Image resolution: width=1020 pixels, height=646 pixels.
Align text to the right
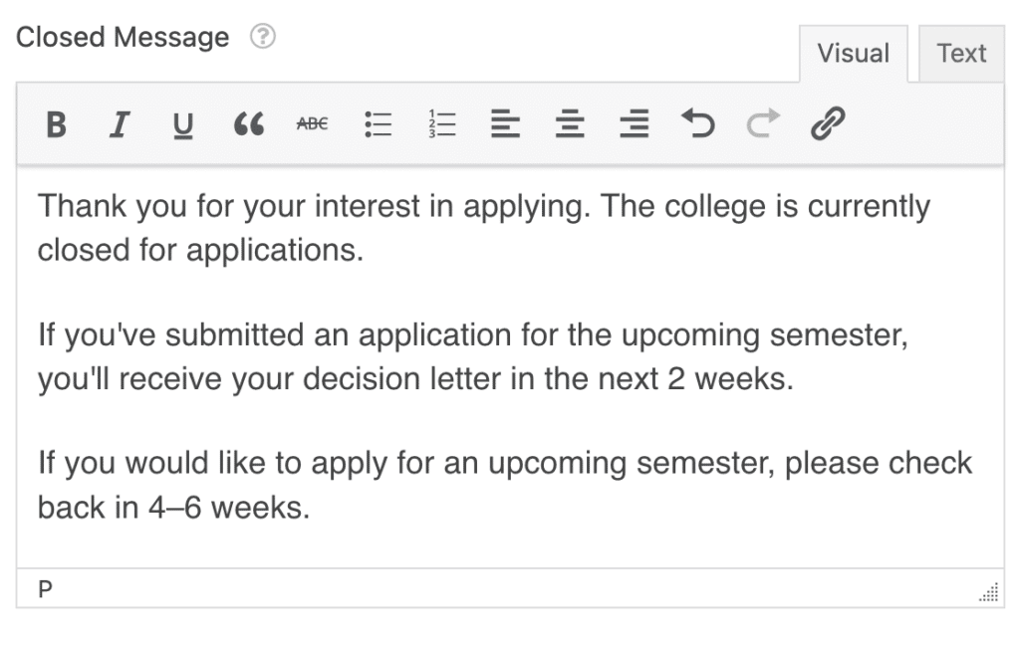tap(634, 123)
